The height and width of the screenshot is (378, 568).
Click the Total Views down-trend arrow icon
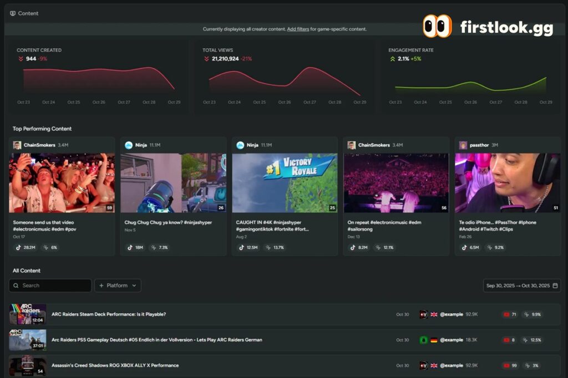[x=206, y=59]
